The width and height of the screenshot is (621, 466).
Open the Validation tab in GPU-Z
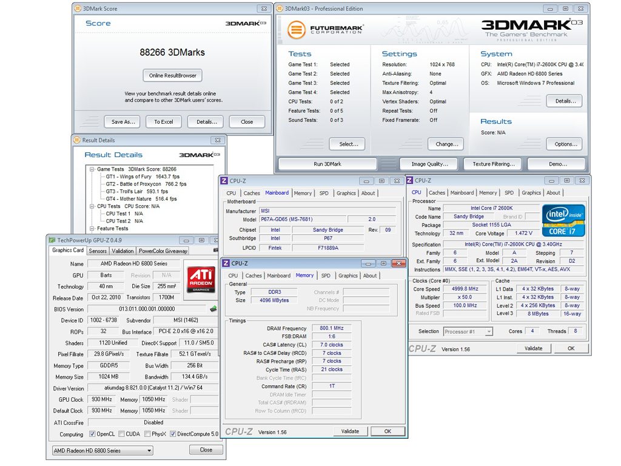coord(123,251)
